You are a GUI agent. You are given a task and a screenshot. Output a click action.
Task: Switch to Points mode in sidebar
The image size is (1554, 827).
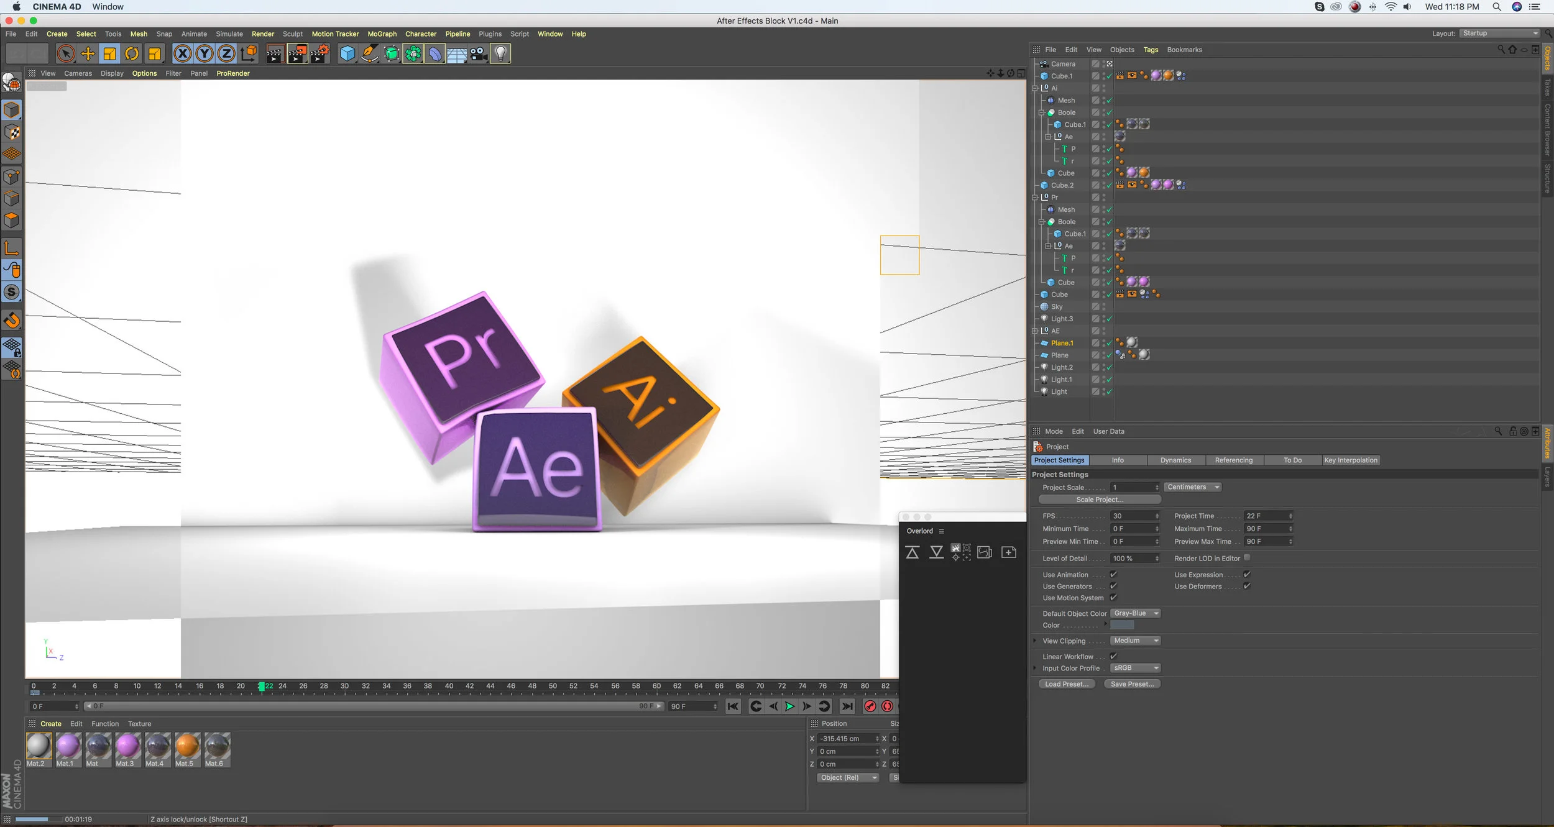12,176
